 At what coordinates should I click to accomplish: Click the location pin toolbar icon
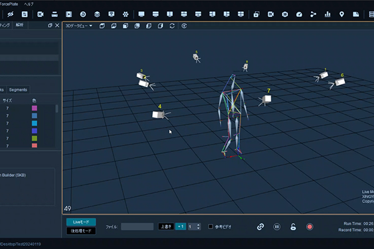[x=342, y=14]
